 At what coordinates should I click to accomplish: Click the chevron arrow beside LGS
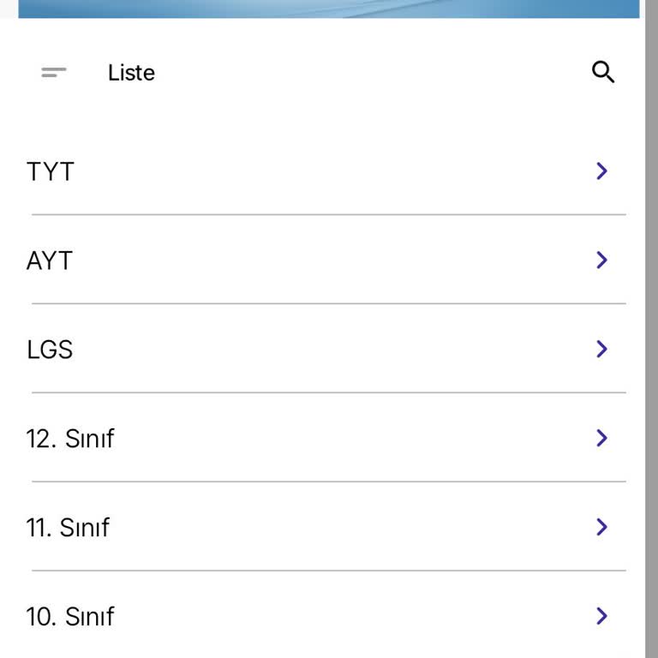[x=601, y=349]
